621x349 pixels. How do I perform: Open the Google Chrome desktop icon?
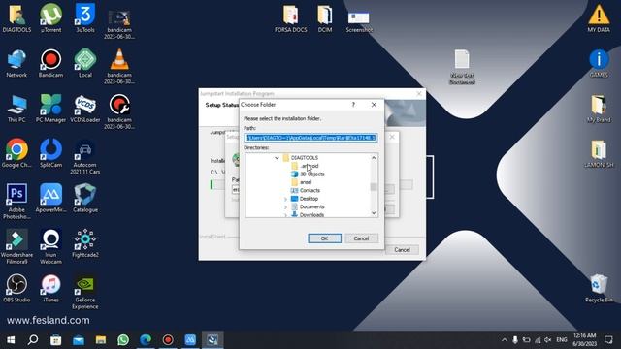point(16,153)
